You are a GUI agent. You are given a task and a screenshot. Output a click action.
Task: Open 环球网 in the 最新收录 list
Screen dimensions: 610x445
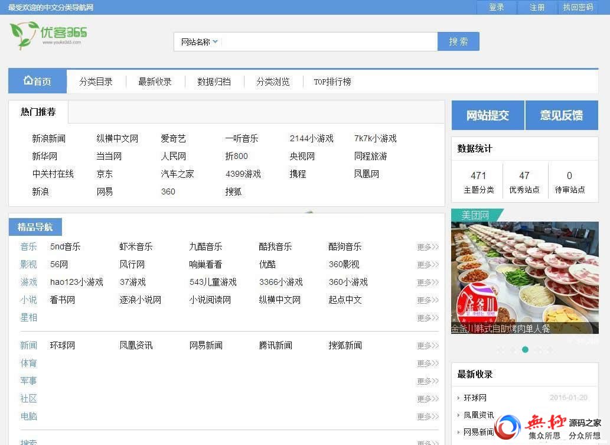pyautogui.click(x=475, y=398)
